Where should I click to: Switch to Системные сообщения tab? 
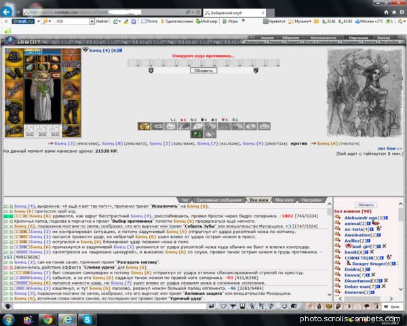(219, 200)
